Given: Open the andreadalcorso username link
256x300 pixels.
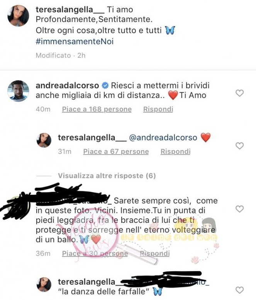Looking at the screenshot, I should [67, 86].
